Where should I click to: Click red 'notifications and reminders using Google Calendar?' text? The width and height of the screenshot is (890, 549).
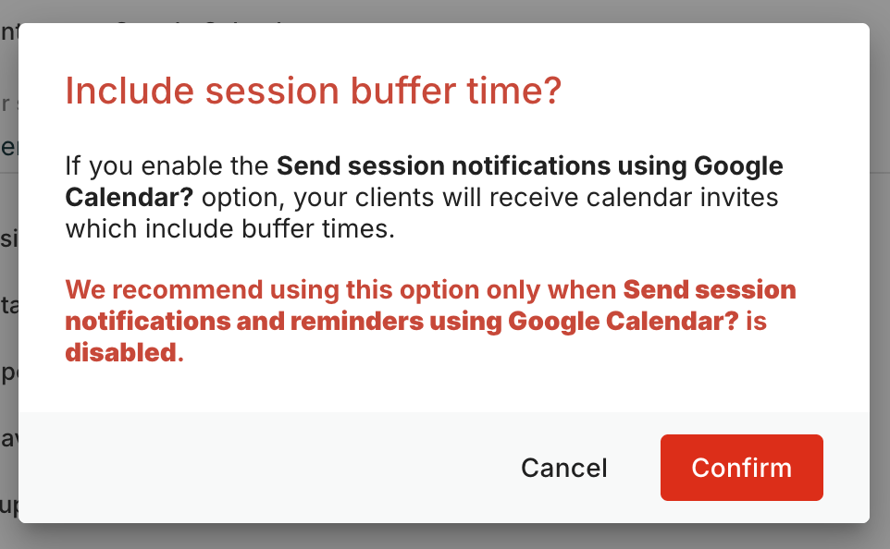click(x=402, y=321)
